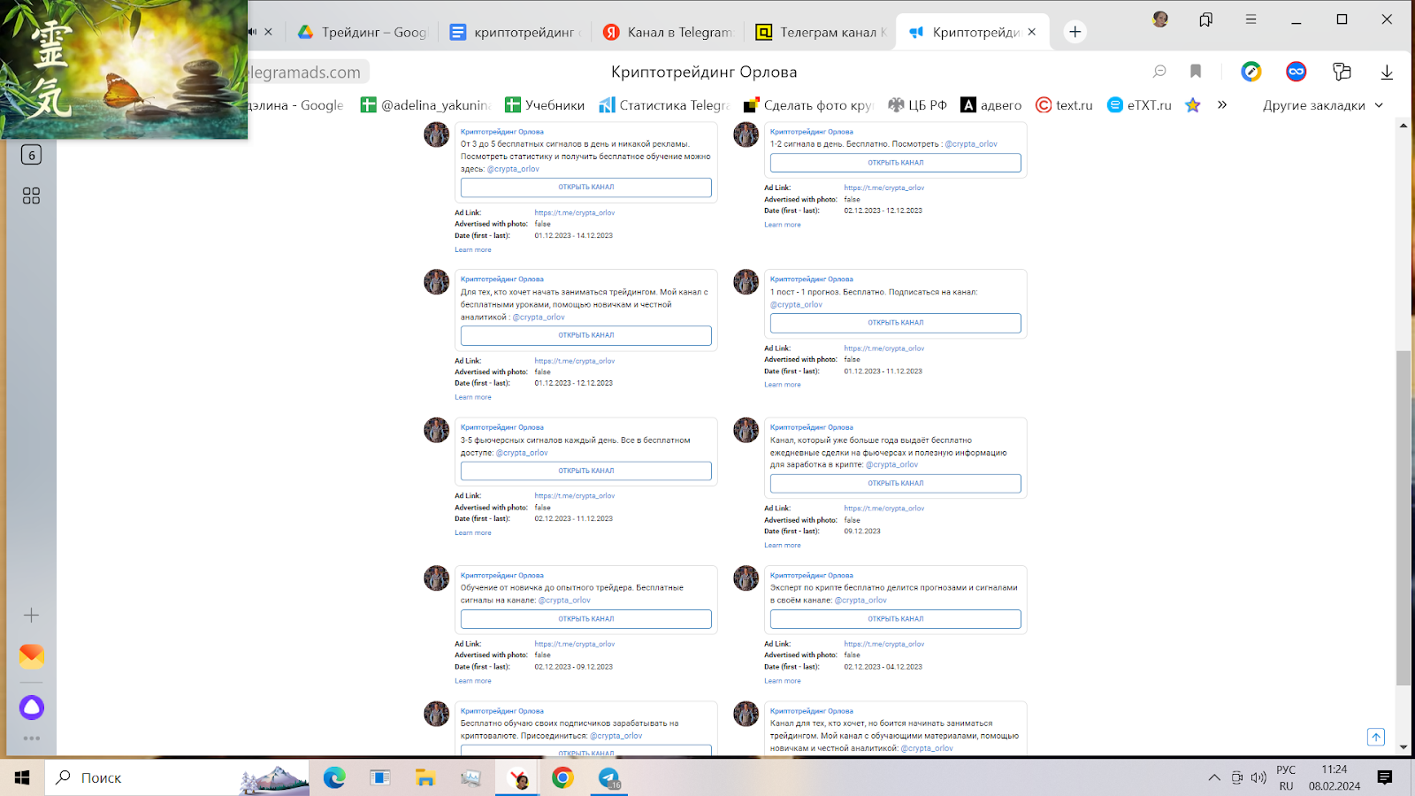Open the bookmarks collections icon in title bar
The width and height of the screenshot is (1415, 796).
click(1205, 19)
